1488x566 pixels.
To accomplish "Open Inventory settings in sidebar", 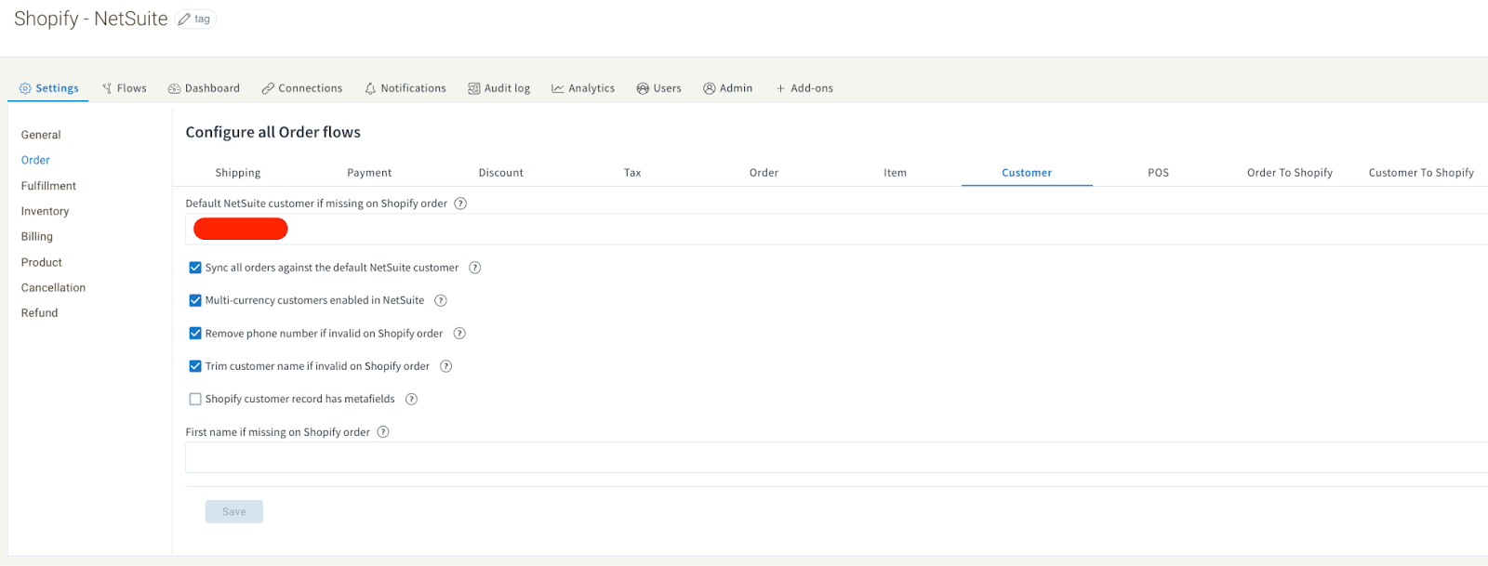I will coord(45,211).
